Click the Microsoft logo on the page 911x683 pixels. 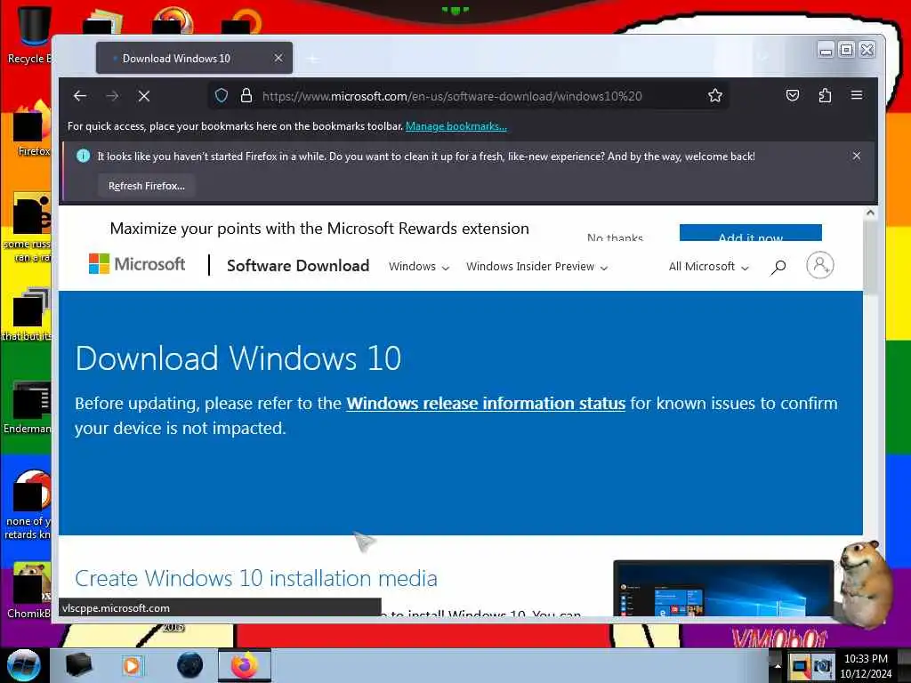click(137, 264)
